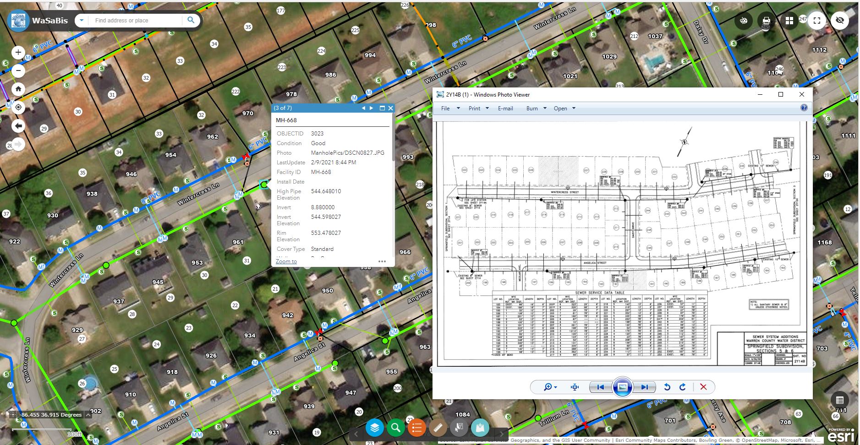Open the green Search widget
The width and height of the screenshot is (860, 445).
coord(396,428)
